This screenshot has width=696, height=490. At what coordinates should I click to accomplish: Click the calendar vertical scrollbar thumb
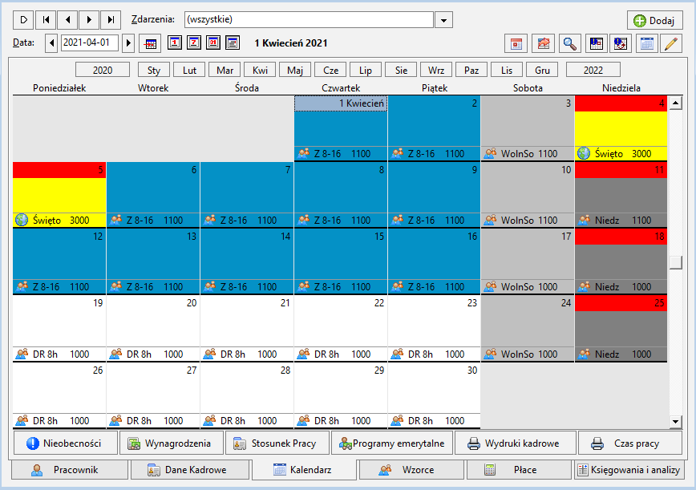pos(676,262)
